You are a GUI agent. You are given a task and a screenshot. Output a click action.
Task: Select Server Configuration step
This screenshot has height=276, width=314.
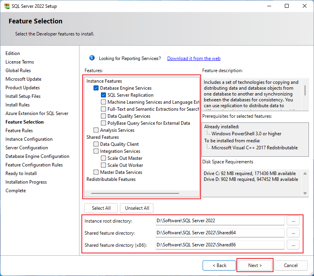pyautogui.click(x=26, y=148)
